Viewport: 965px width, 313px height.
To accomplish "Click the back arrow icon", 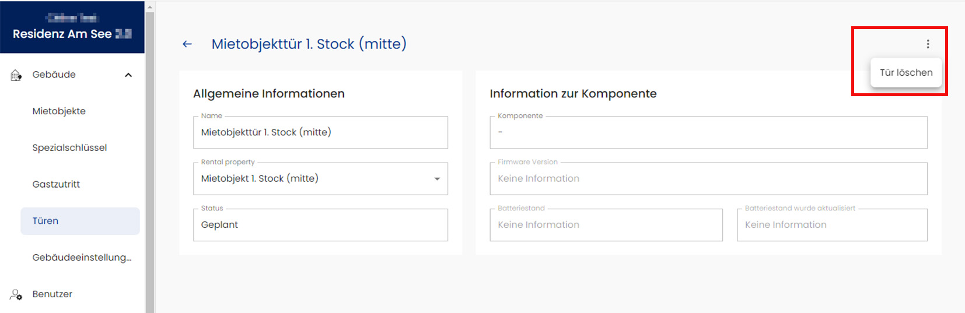I will [187, 44].
